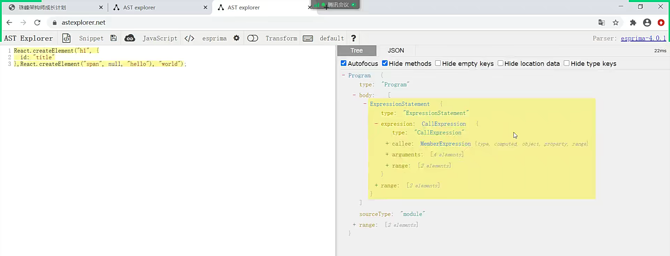Toggle the Transform switch
Screen dimensions: 670x256
click(252, 38)
